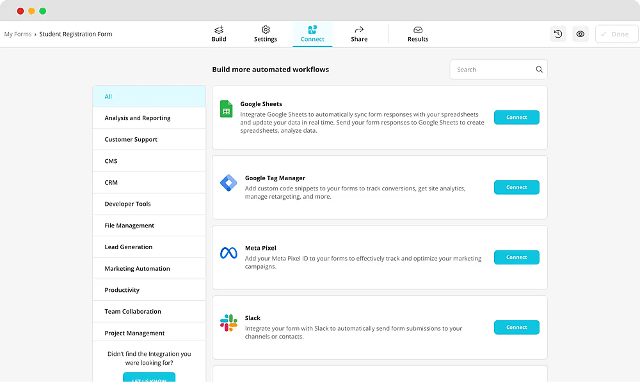Click the Connect puzzle icon
The width and height of the screenshot is (640, 382).
(312, 29)
